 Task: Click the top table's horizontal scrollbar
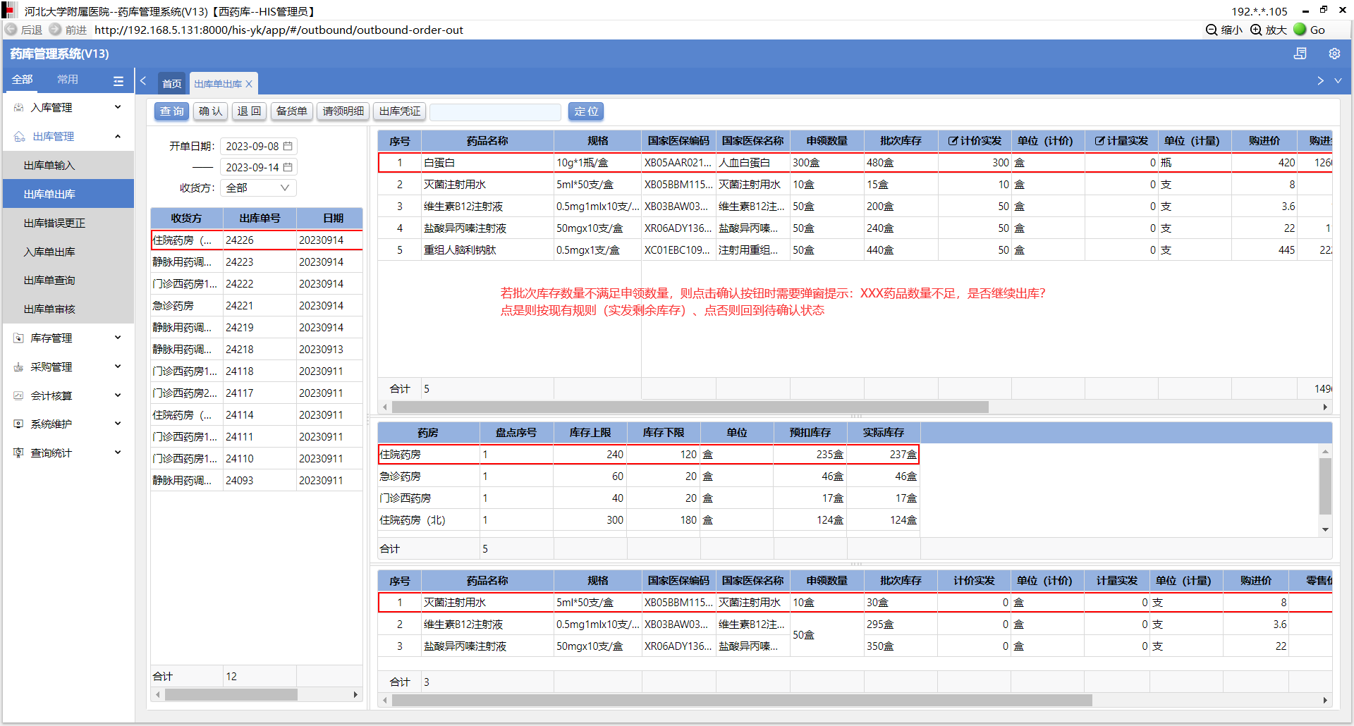[x=690, y=407]
